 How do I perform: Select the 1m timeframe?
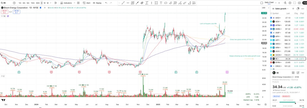coord(20,3)
